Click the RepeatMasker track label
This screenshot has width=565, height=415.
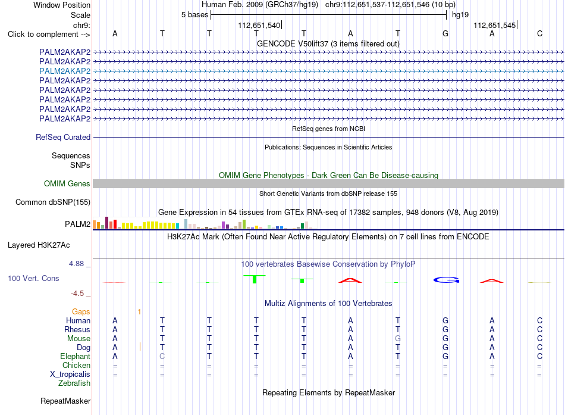[65, 401]
